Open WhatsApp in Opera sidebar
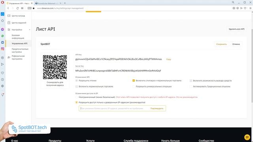Image resolution: width=253 pixels, height=142 pixels. point(2,36)
